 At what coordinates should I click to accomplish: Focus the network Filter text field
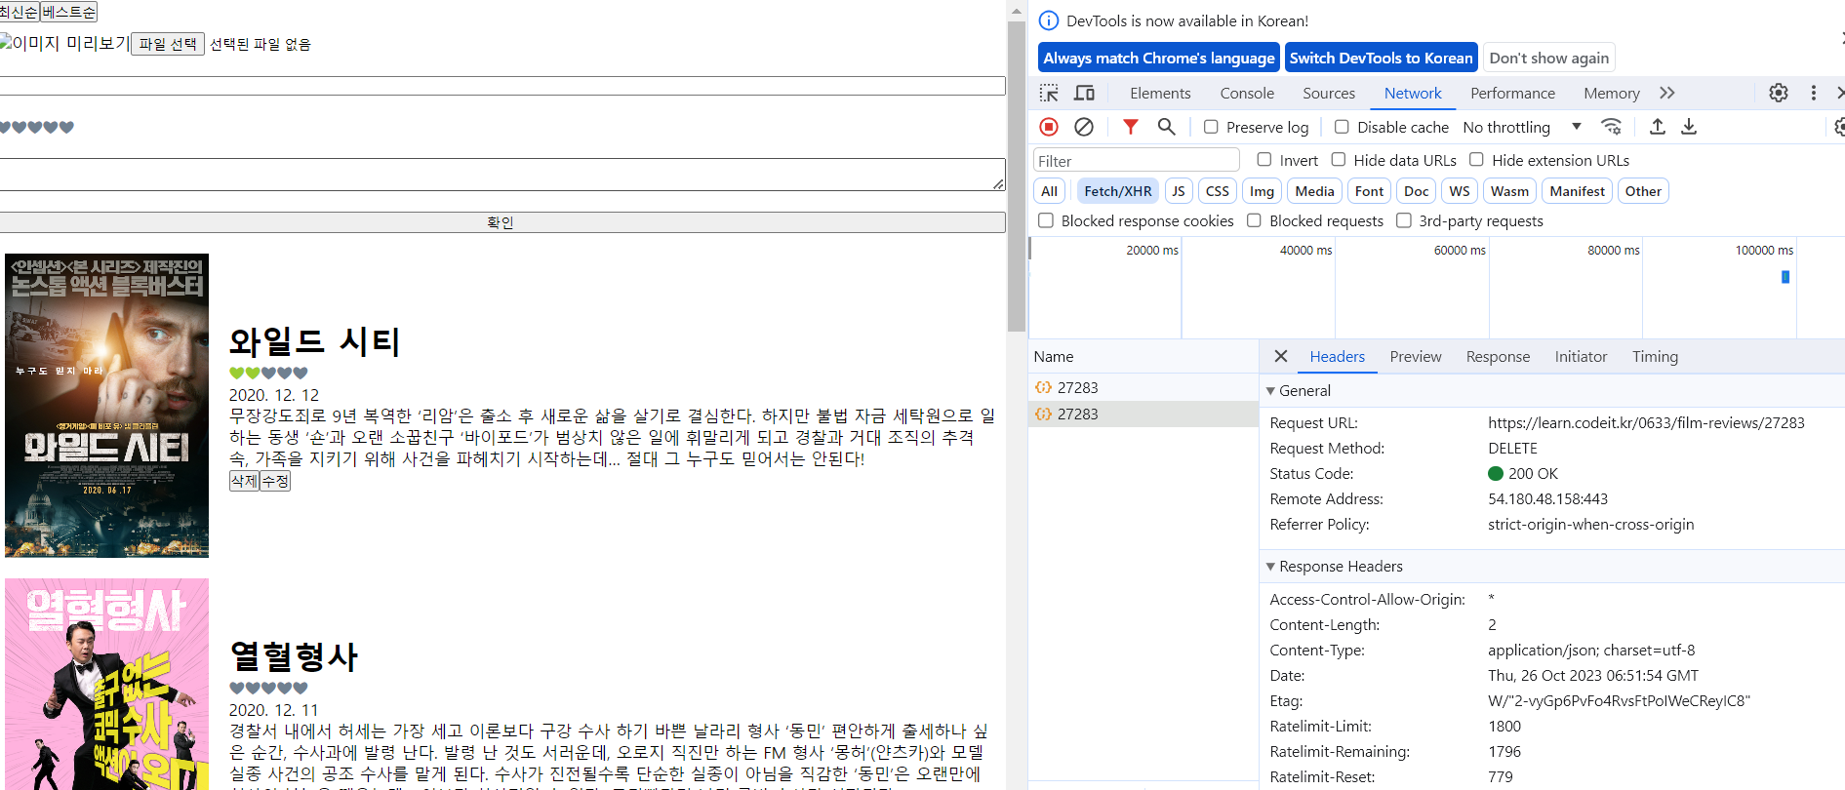point(1137,161)
